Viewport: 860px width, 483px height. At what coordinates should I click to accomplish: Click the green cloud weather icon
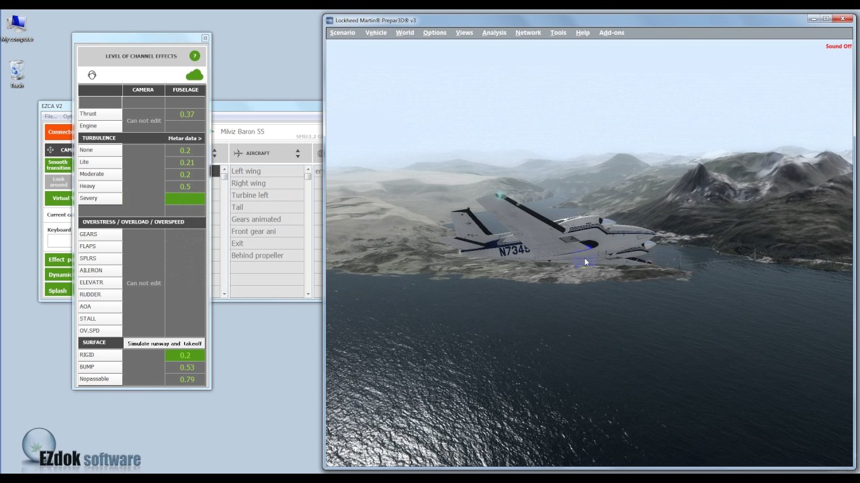194,74
